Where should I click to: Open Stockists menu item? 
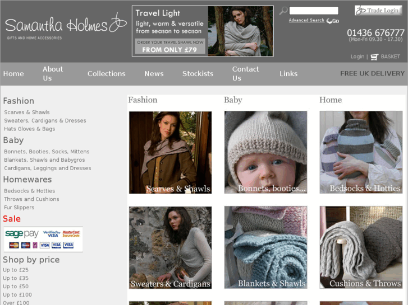click(x=198, y=74)
